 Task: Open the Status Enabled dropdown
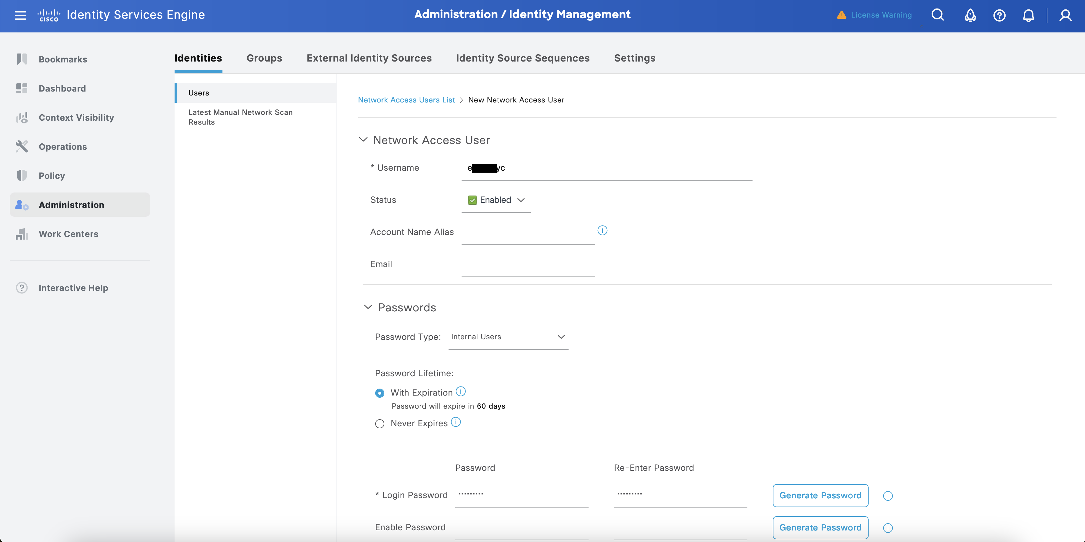pyautogui.click(x=496, y=200)
